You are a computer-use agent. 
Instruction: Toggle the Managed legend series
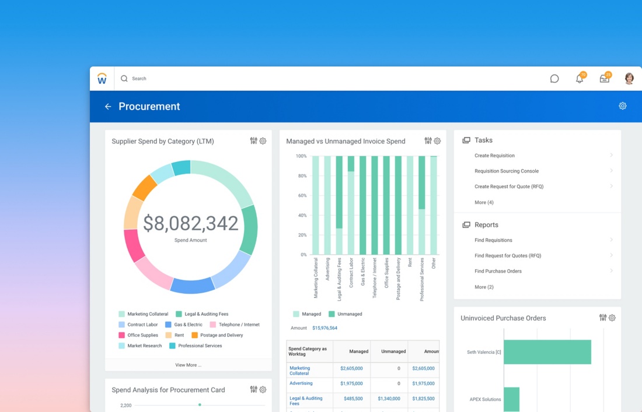coord(307,314)
